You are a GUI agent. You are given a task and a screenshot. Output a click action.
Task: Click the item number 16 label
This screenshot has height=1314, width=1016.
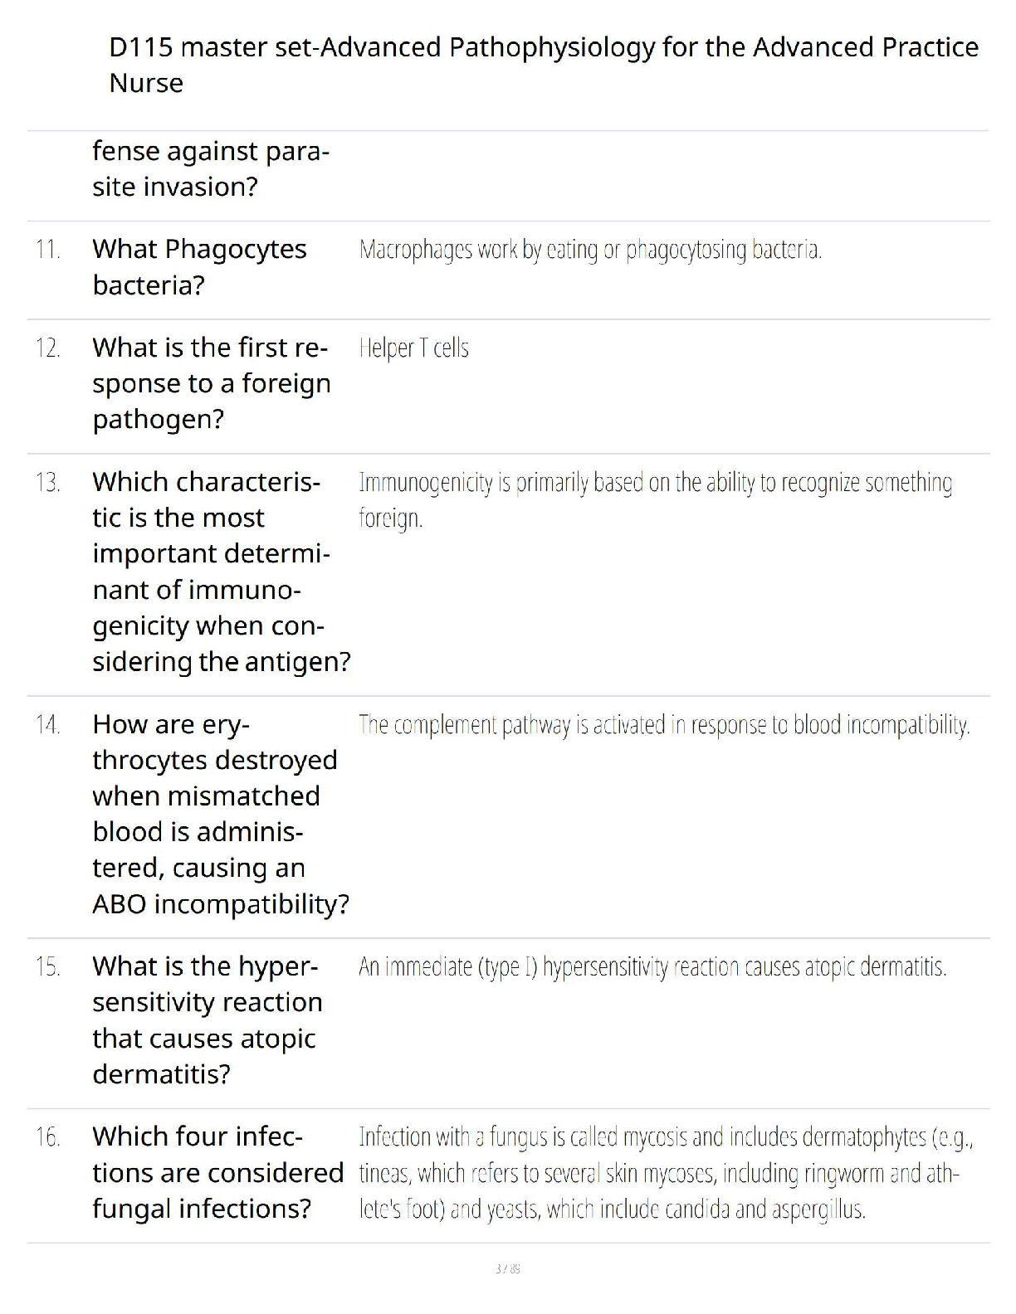pyautogui.click(x=48, y=1136)
